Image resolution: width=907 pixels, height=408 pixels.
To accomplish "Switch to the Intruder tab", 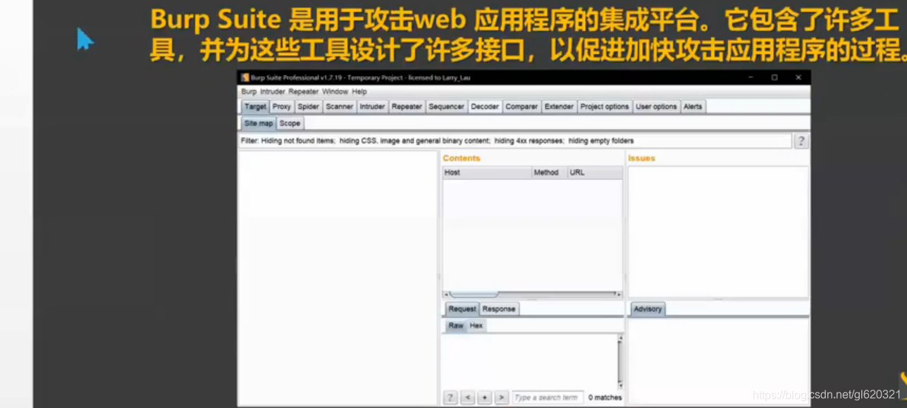I will 372,107.
